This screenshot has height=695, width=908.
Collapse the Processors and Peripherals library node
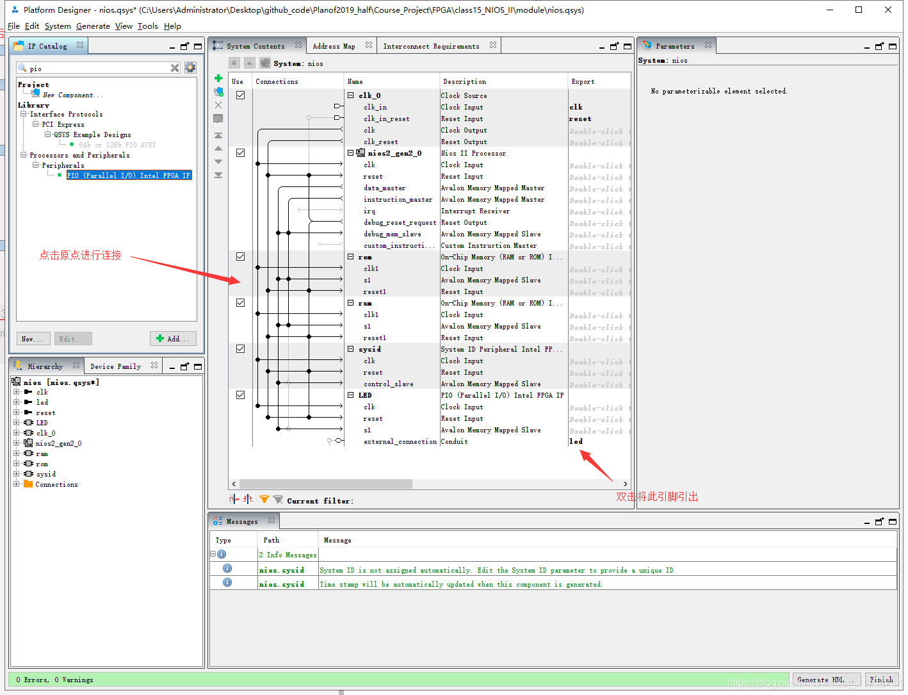24,155
